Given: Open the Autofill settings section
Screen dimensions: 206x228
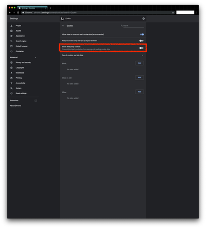Looking at the screenshot, I should (18, 31).
